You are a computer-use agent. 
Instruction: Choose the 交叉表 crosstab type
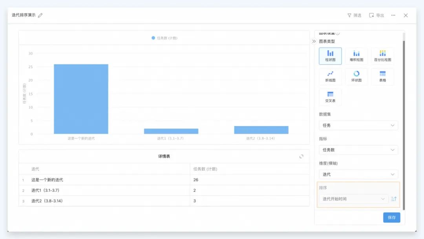tap(330, 97)
